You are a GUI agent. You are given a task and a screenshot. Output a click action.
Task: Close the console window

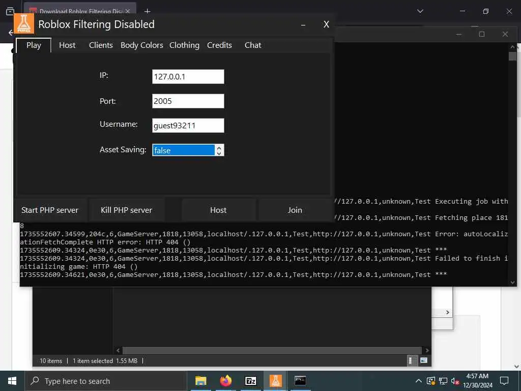pos(505,34)
